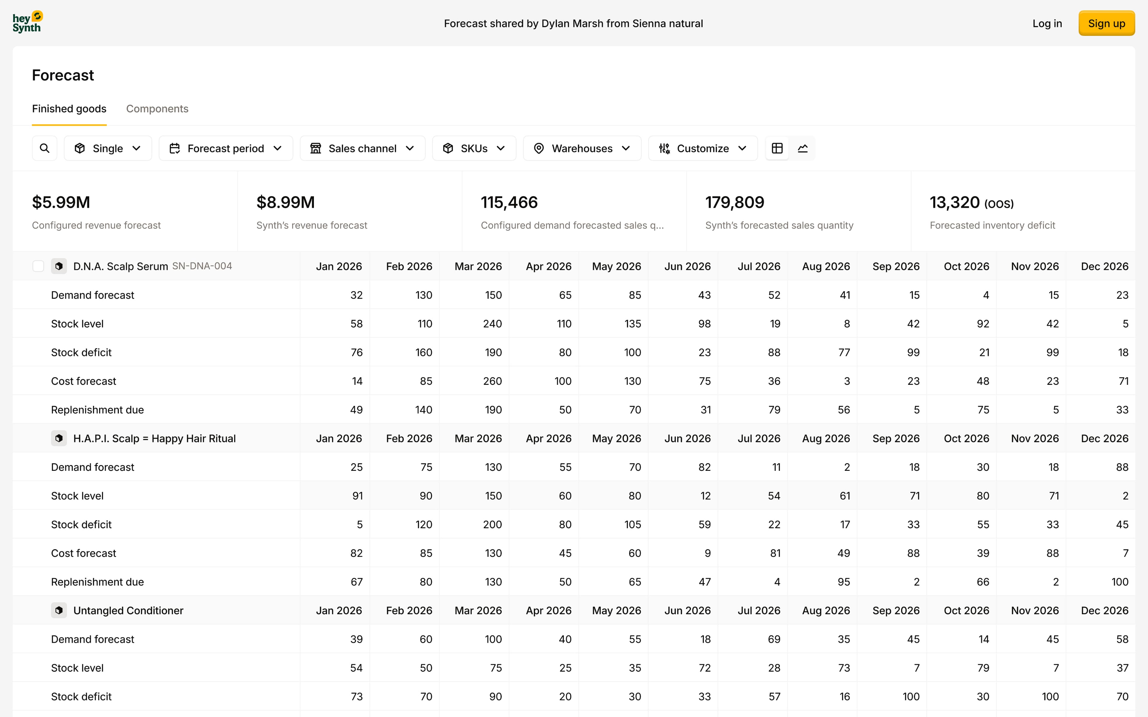Open the Single dropdown

tap(108, 148)
